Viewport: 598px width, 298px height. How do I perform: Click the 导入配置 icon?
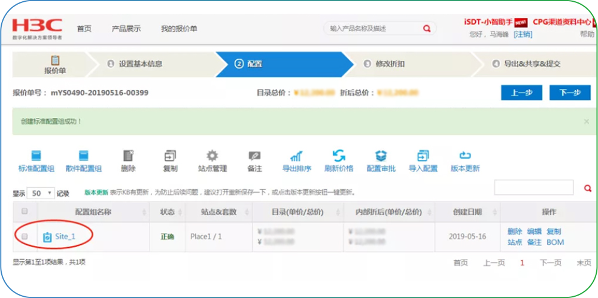point(423,156)
